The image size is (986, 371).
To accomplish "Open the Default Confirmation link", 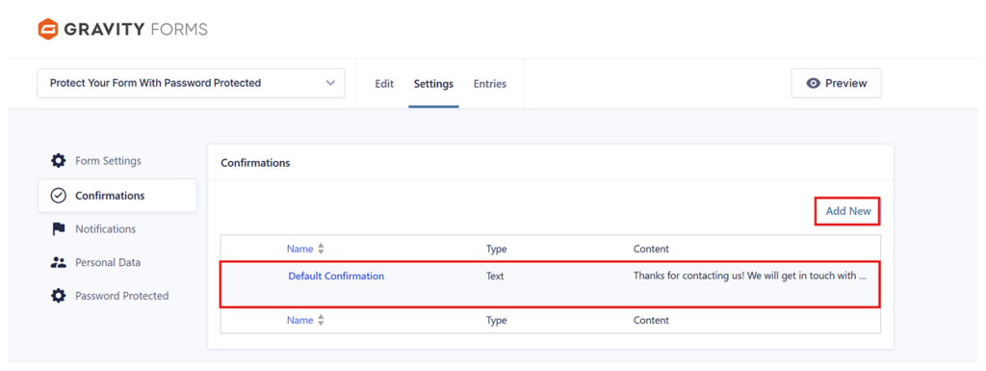I will [336, 276].
